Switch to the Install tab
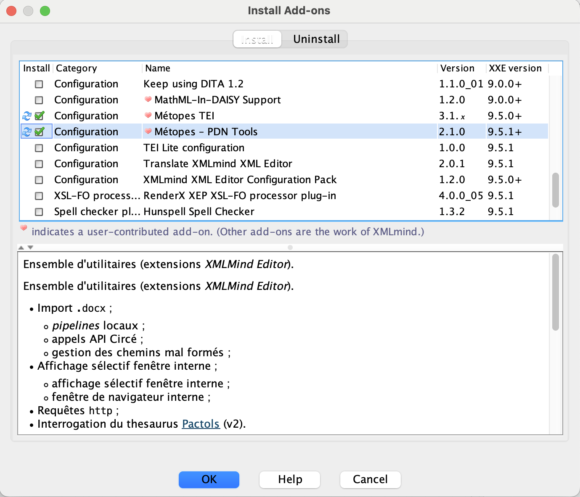580x497 pixels. (257, 39)
